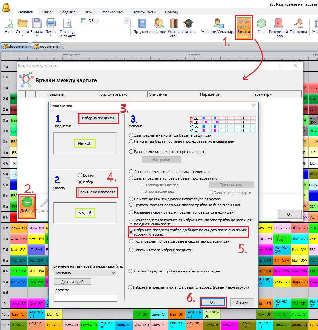This screenshot has width=318, height=330.
Task: Open the Учители teachers icon
Action: click(188, 24)
